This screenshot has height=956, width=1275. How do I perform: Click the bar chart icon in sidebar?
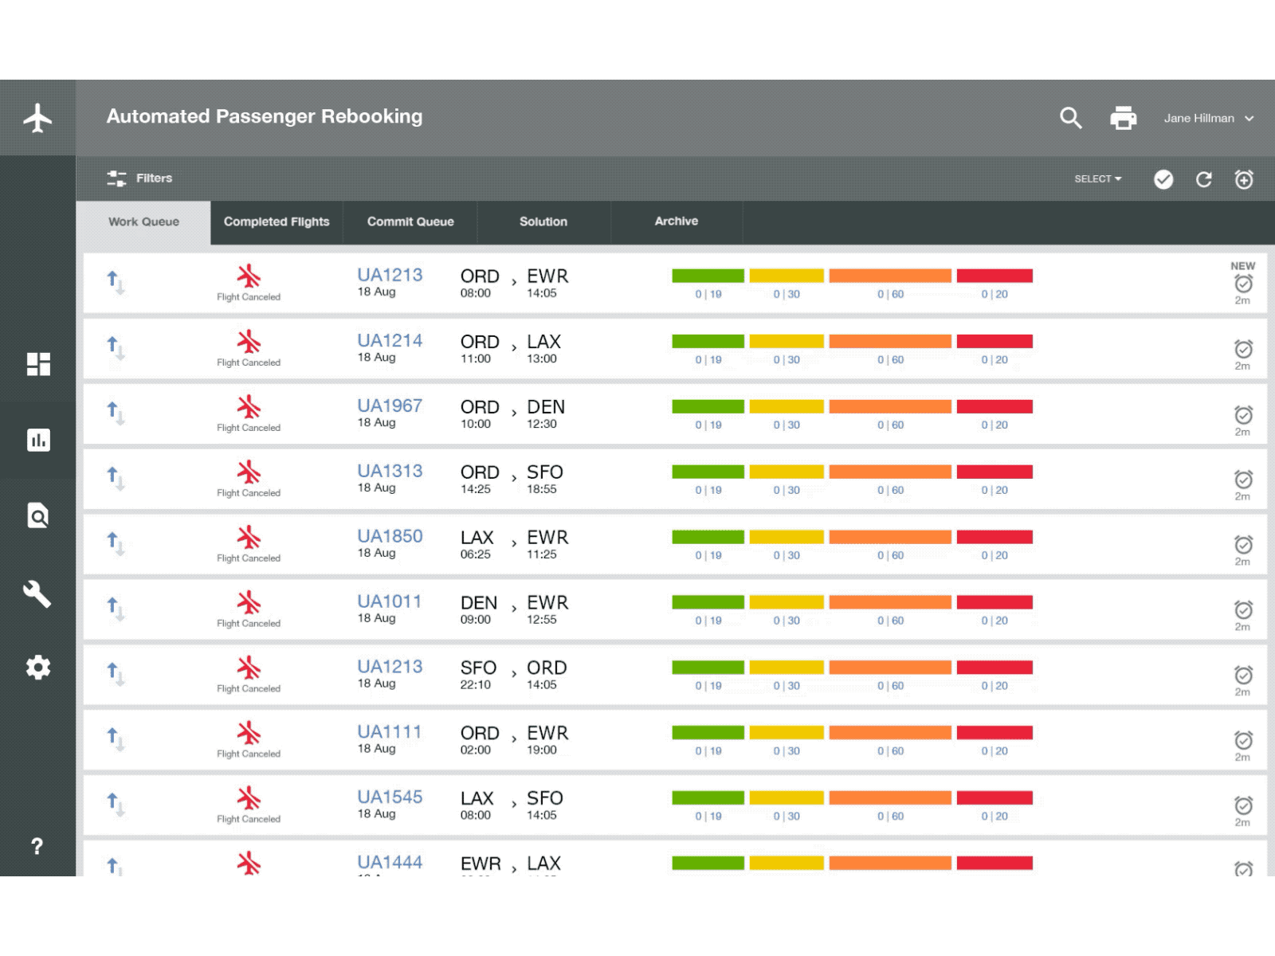pyautogui.click(x=37, y=440)
